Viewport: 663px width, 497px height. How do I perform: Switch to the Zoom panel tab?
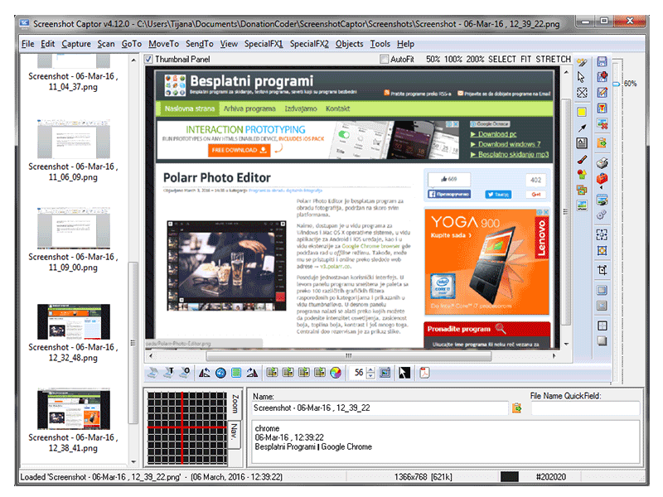coord(235,404)
